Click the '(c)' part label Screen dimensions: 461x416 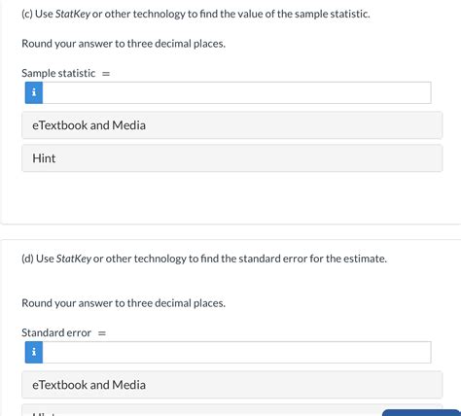27,14
